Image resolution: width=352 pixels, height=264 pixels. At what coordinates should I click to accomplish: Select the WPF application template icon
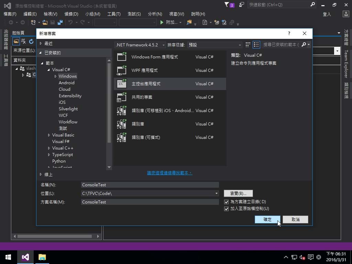click(x=122, y=70)
